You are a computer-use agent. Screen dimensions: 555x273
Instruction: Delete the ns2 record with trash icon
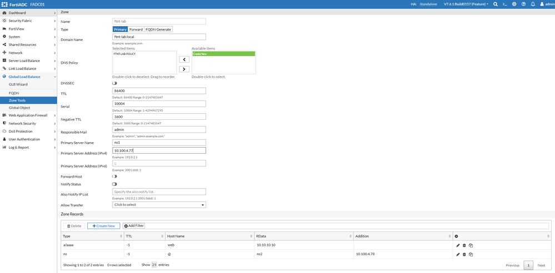pos(464,254)
